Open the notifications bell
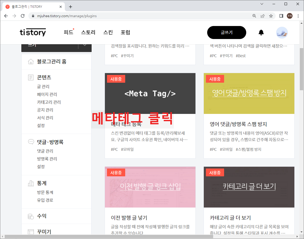304x239 pixels. [x=261, y=33]
